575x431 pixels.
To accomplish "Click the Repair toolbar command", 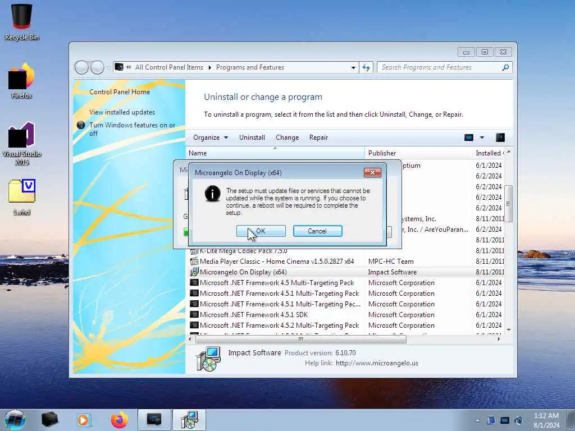I will tap(319, 137).
